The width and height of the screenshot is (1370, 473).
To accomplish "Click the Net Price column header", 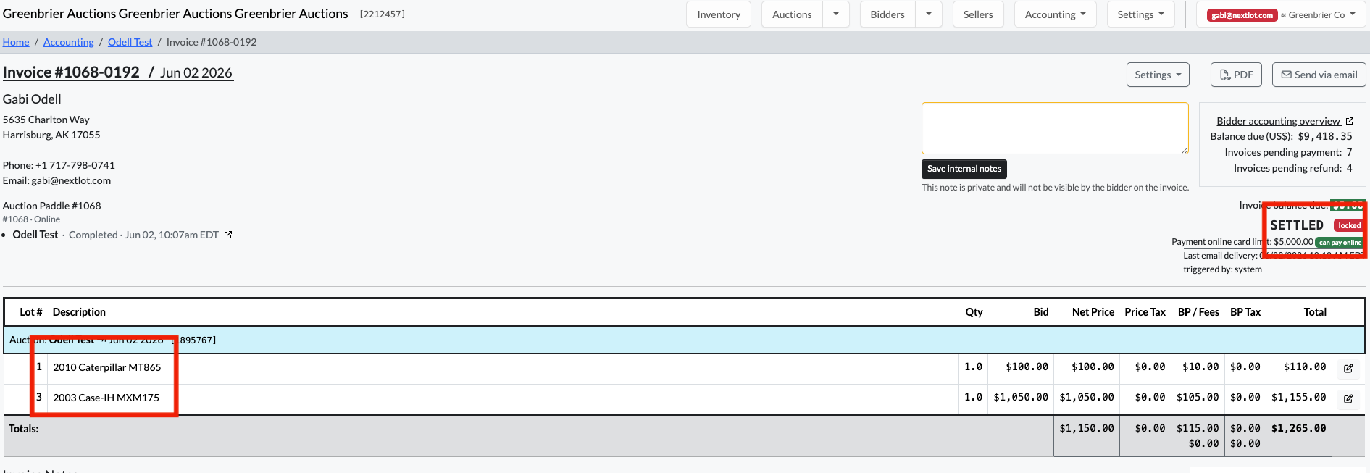I will [x=1093, y=312].
